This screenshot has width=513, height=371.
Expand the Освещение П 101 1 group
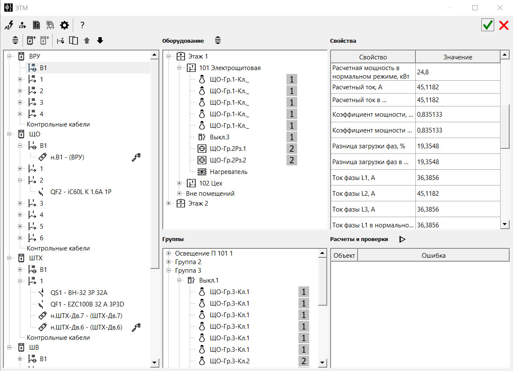168,253
